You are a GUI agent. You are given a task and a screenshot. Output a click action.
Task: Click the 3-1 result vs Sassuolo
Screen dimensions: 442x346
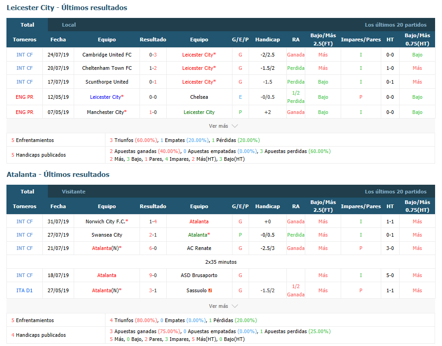click(x=153, y=290)
